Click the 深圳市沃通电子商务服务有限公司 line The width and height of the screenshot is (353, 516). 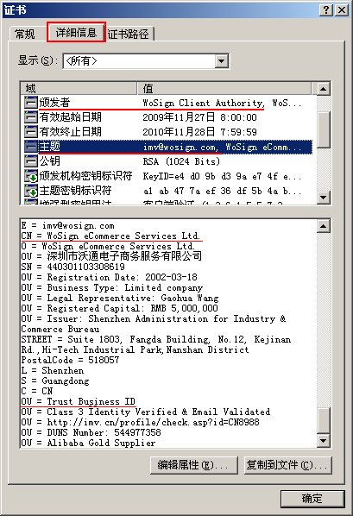pos(111,256)
